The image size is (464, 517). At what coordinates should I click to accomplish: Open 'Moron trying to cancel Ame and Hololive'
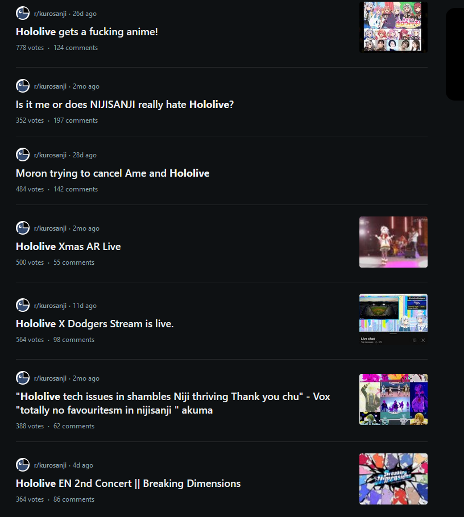pyautogui.click(x=113, y=173)
